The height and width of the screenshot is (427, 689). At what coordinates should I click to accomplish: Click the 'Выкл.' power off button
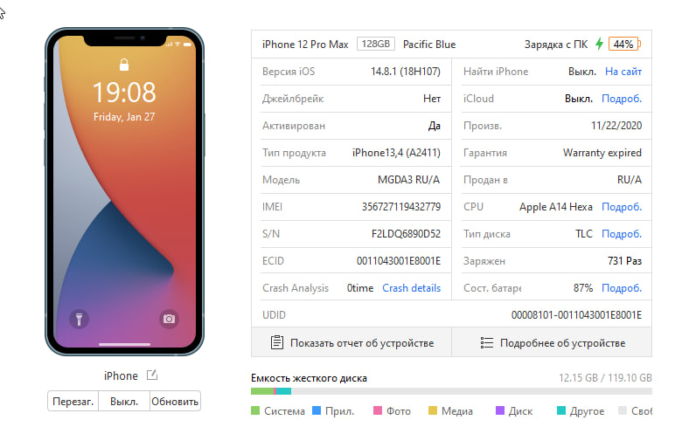point(124,401)
